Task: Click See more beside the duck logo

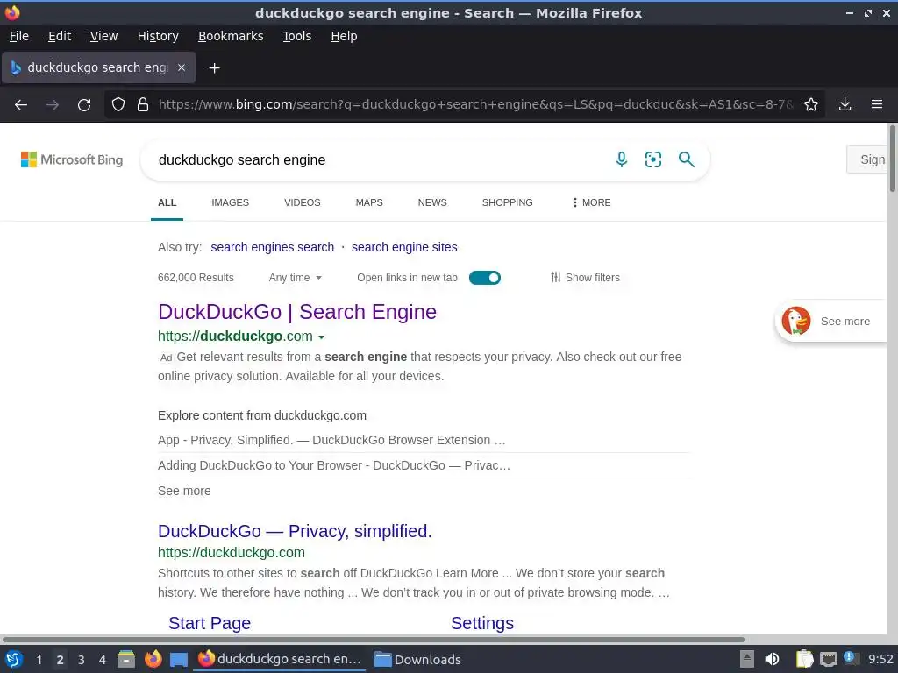Action: 845,322
